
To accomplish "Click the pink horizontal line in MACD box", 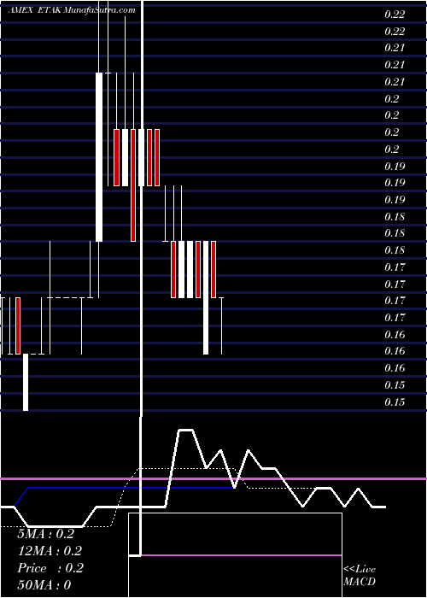I will [x=242, y=555].
